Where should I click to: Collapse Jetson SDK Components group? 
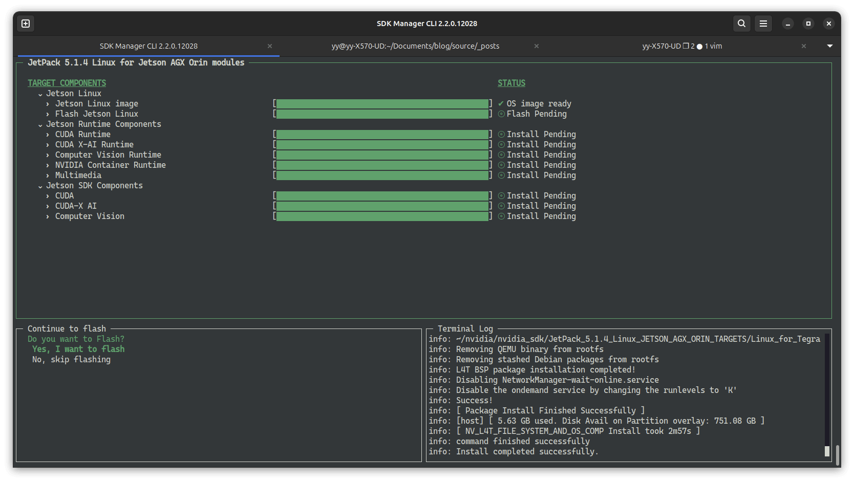pos(40,186)
